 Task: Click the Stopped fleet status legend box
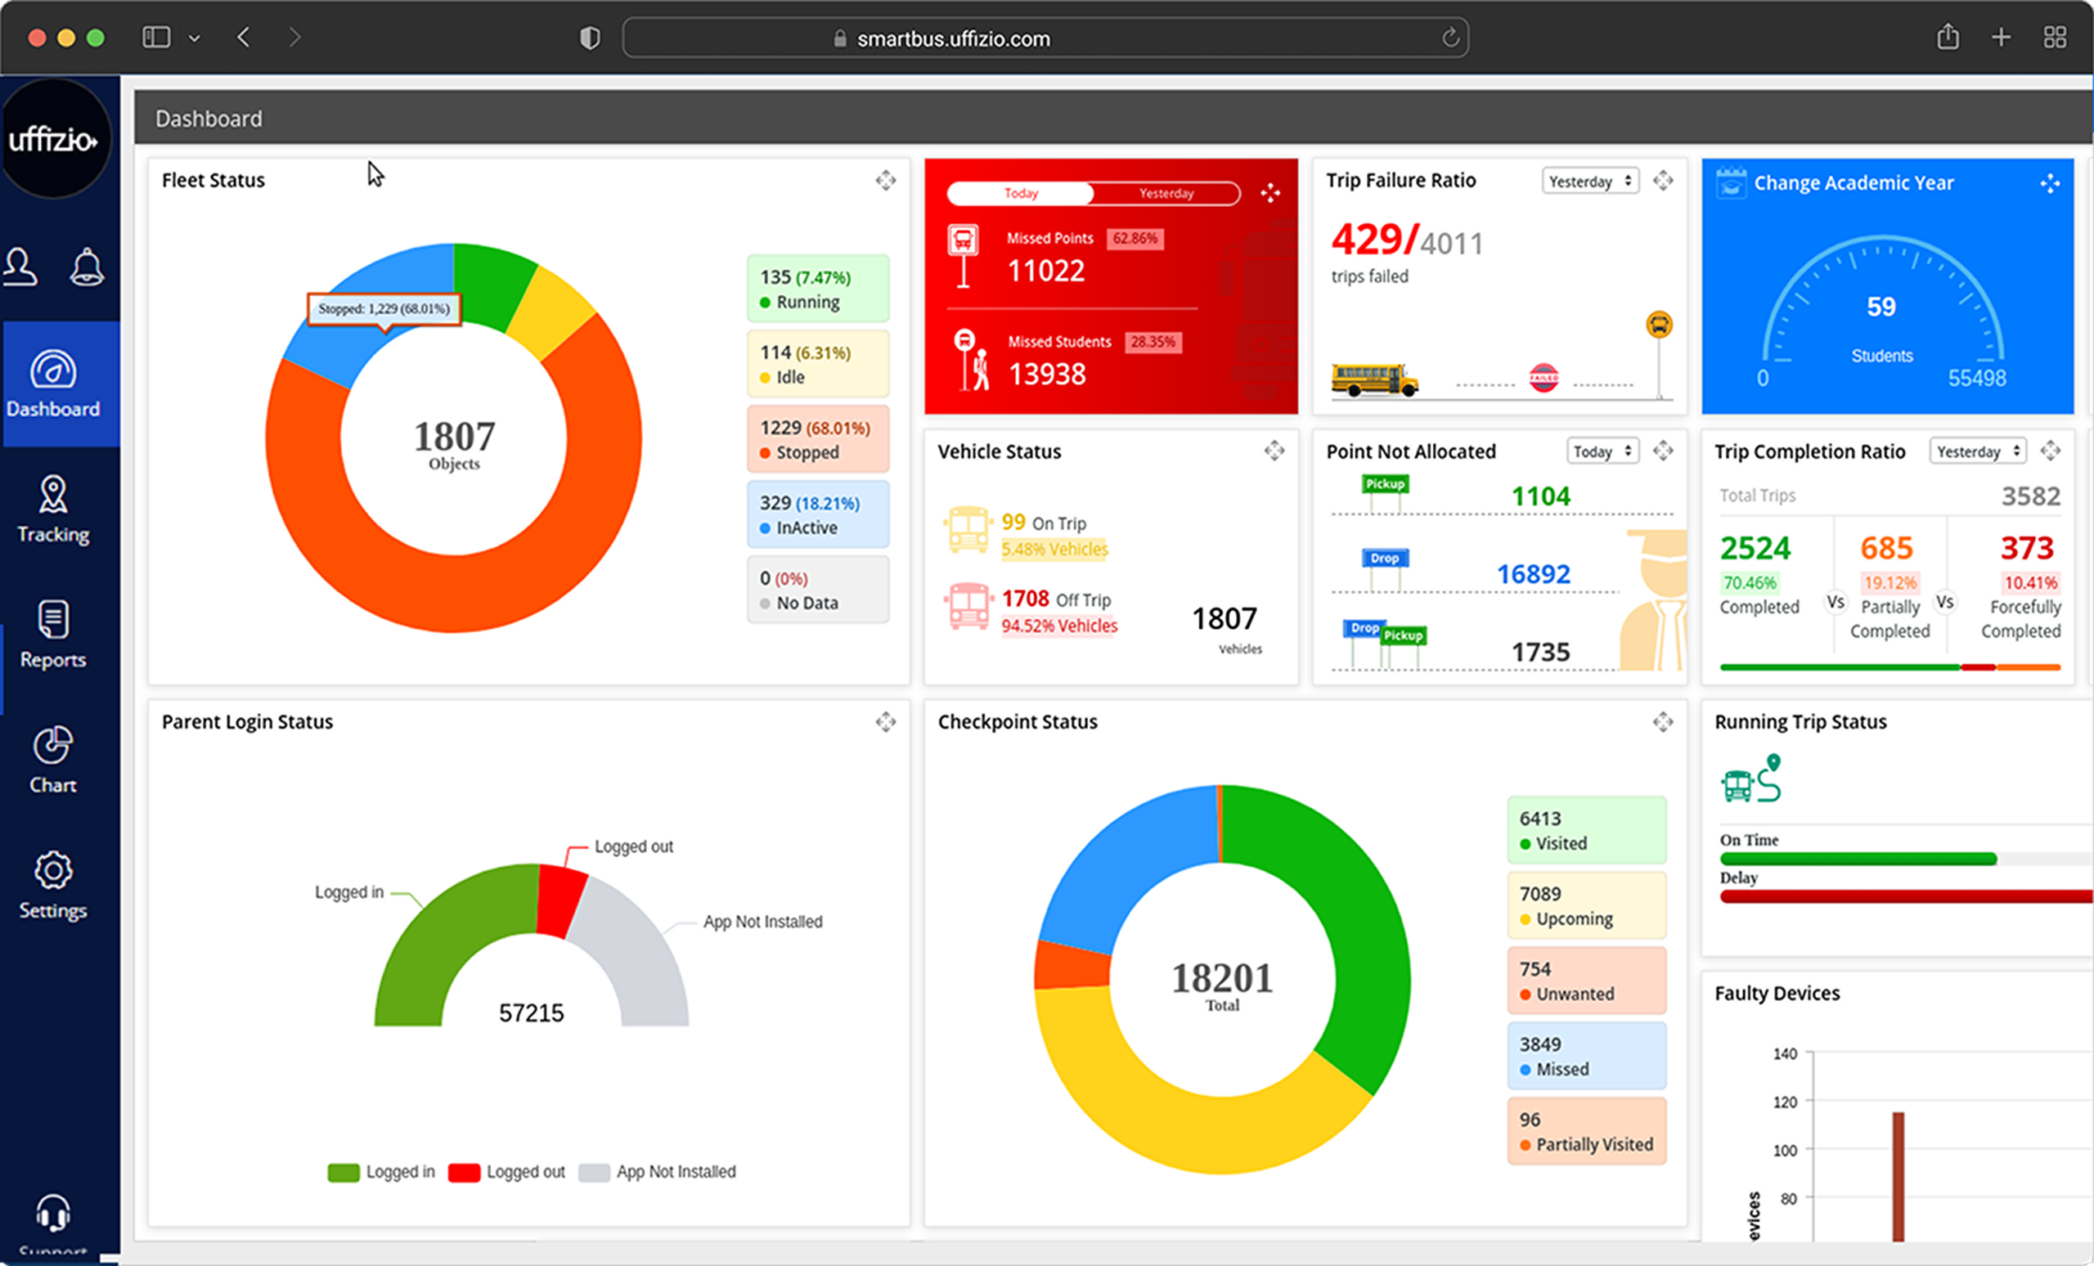tap(817, 439)
